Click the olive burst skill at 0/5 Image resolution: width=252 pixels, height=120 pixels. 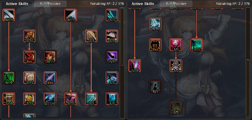176,107
